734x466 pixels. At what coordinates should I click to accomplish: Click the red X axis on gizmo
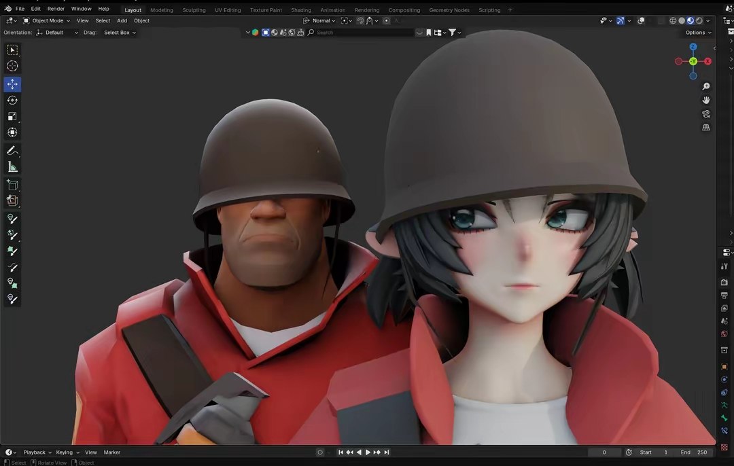(x=707, y=61)
